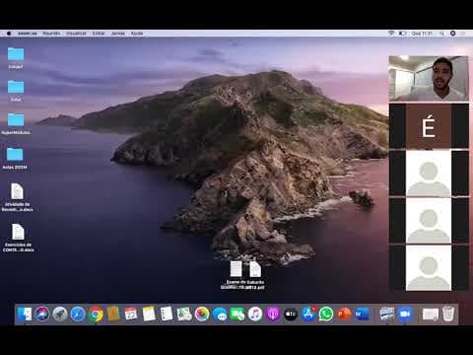Open the Visualizar menu
Viewport: 473px width, 355px height.
[x=76, y=34]
